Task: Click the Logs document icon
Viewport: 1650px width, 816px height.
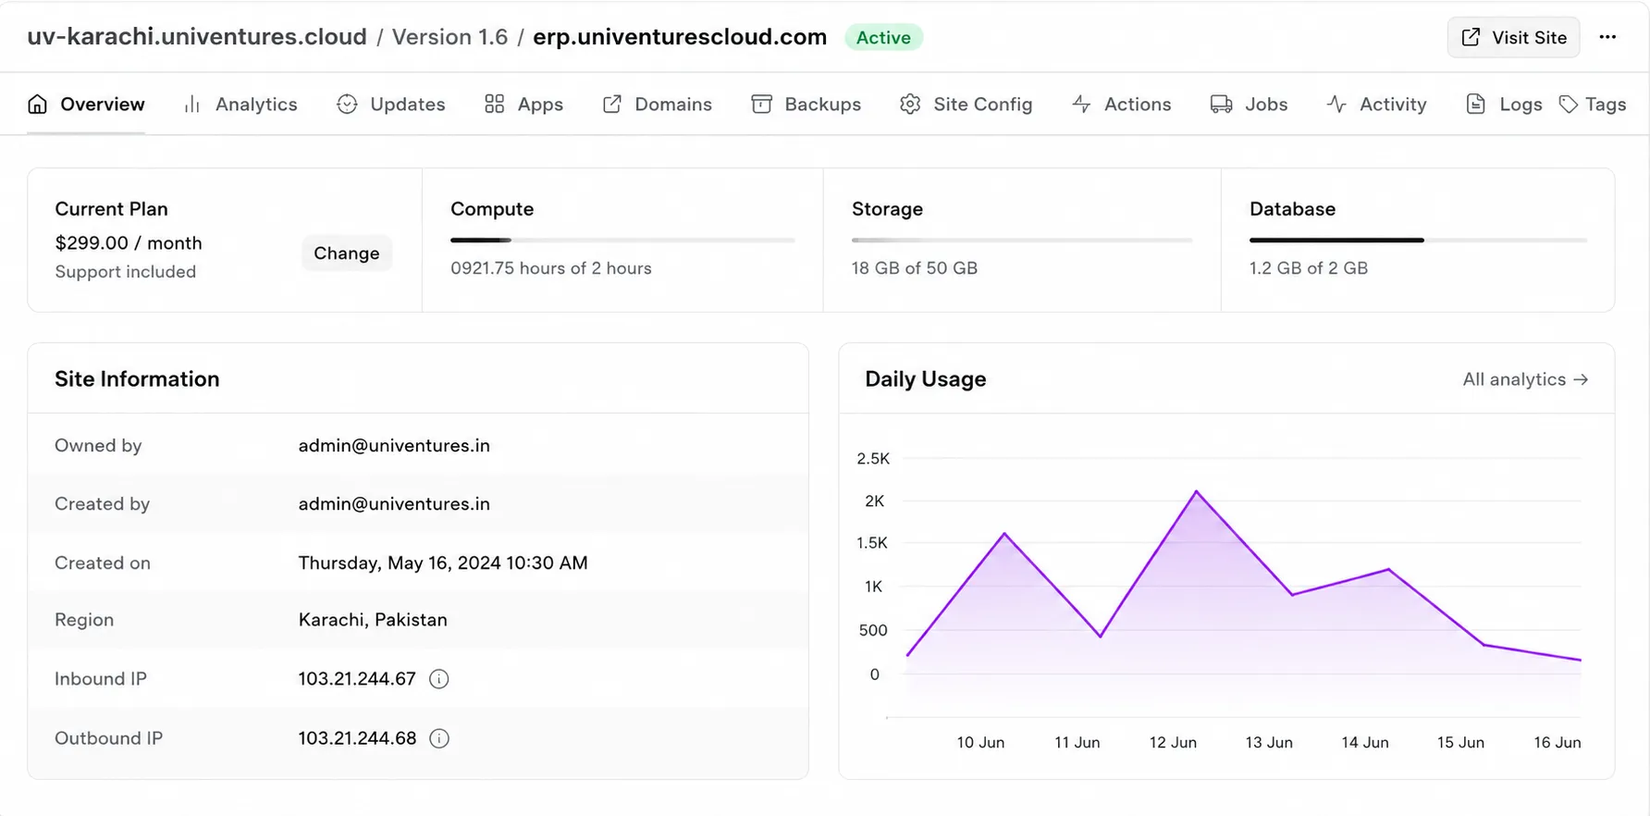Action: 1476,105
